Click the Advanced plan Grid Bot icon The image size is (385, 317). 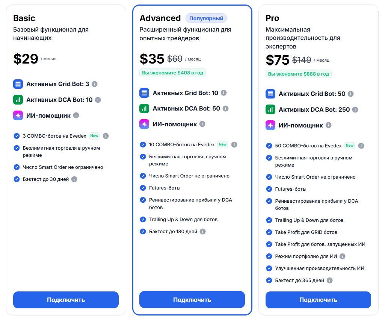point(144,93)
